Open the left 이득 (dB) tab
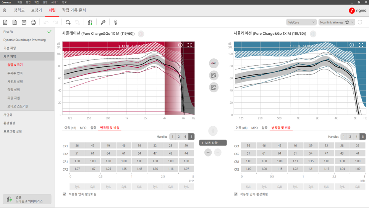 70,128
